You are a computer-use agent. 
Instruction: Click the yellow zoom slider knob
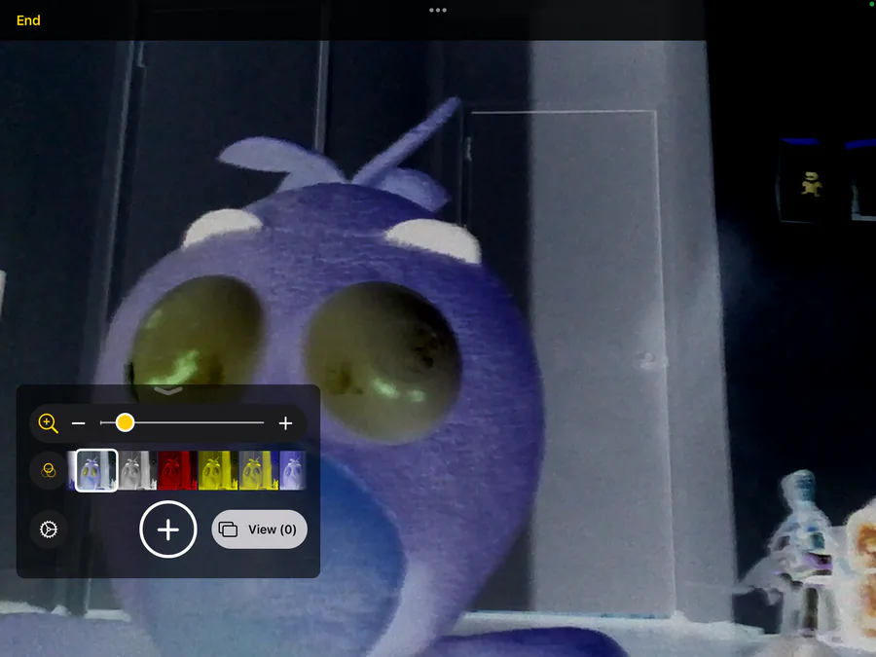[x=125, y=423]
